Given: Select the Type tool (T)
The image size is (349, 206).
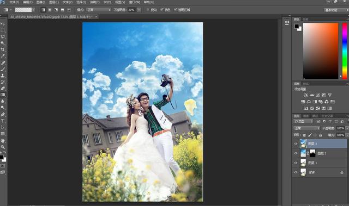Looking at the screenshot, I should coord(3,121).
